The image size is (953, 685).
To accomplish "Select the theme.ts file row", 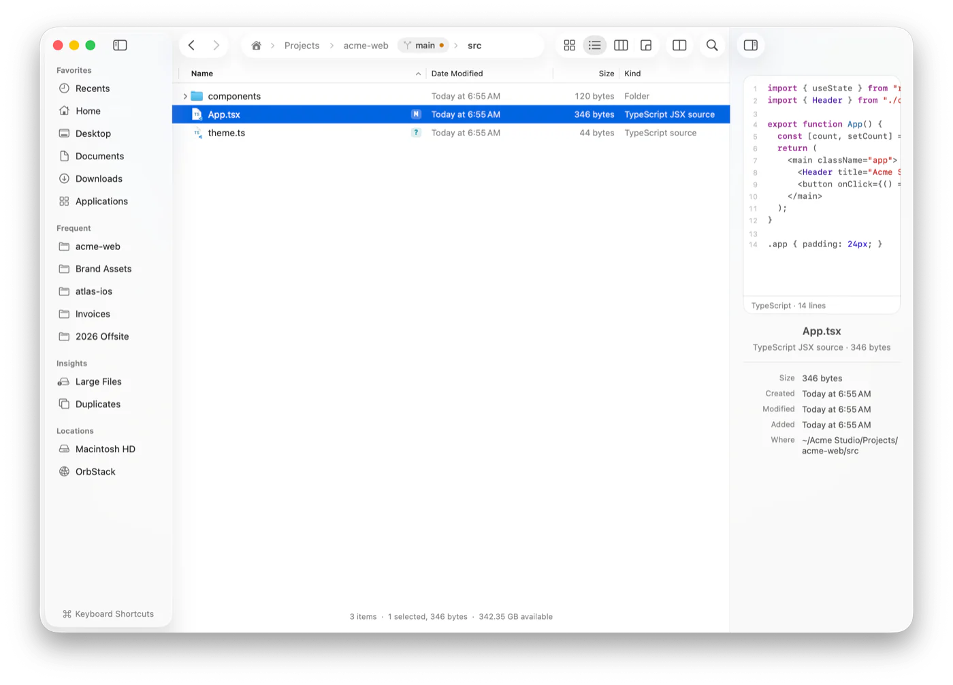I will coord(451,133).
